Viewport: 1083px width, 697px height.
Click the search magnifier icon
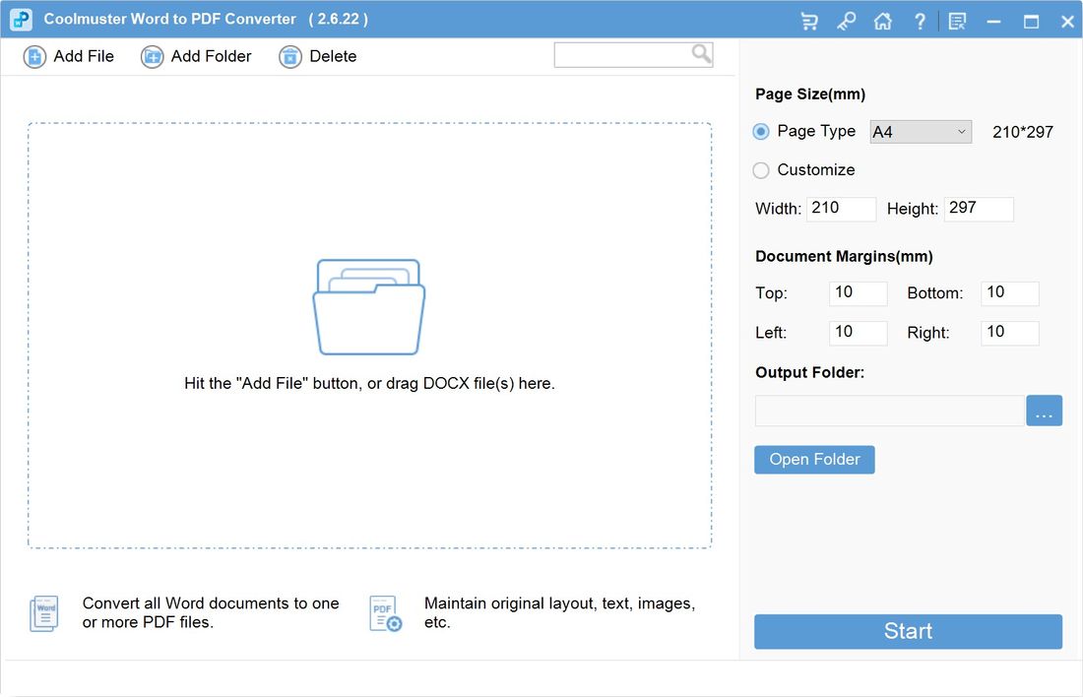(x=699, y=54)
